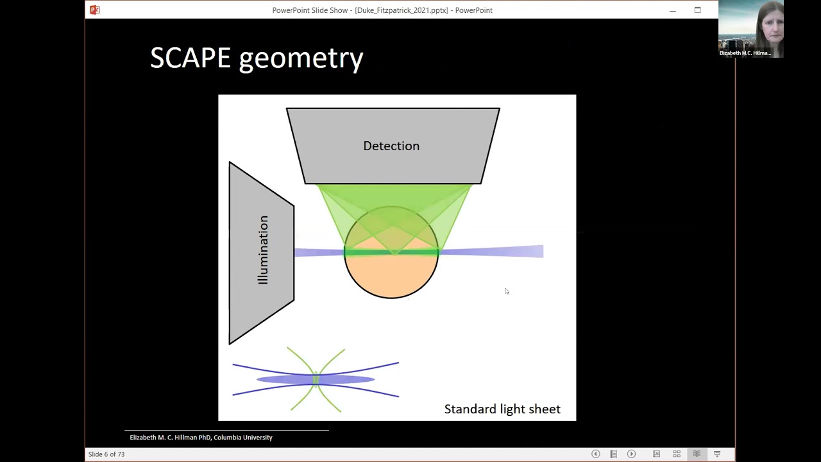Image resolution: width=821 pixels, height=462 pixels.
Task: Click the 'SCAPE geometry' slide title
Action: (257, 58)
